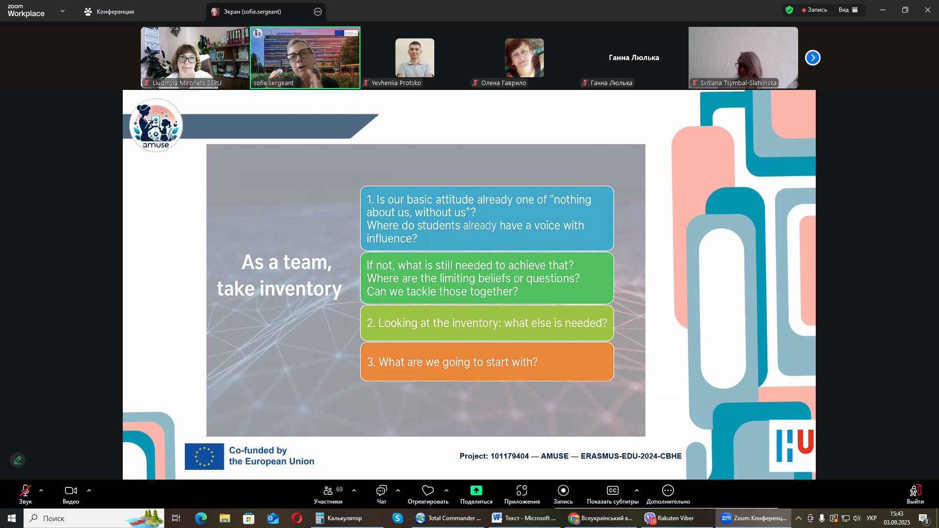Select the sofie.sergeant screen share tab
939x528 pixels.
pyautogui.click(x=252, y=12)
